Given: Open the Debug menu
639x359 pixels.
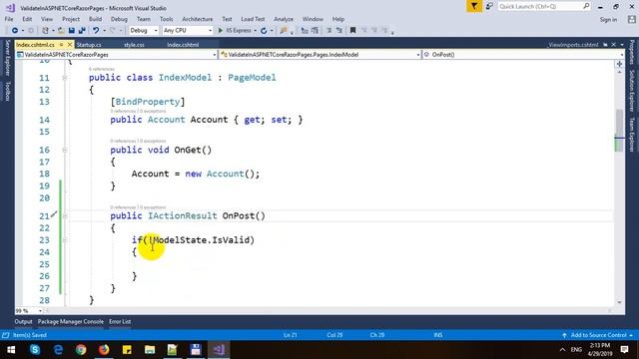Looking at the screenshot, I should pyautogui.click(x=119, y=19).
